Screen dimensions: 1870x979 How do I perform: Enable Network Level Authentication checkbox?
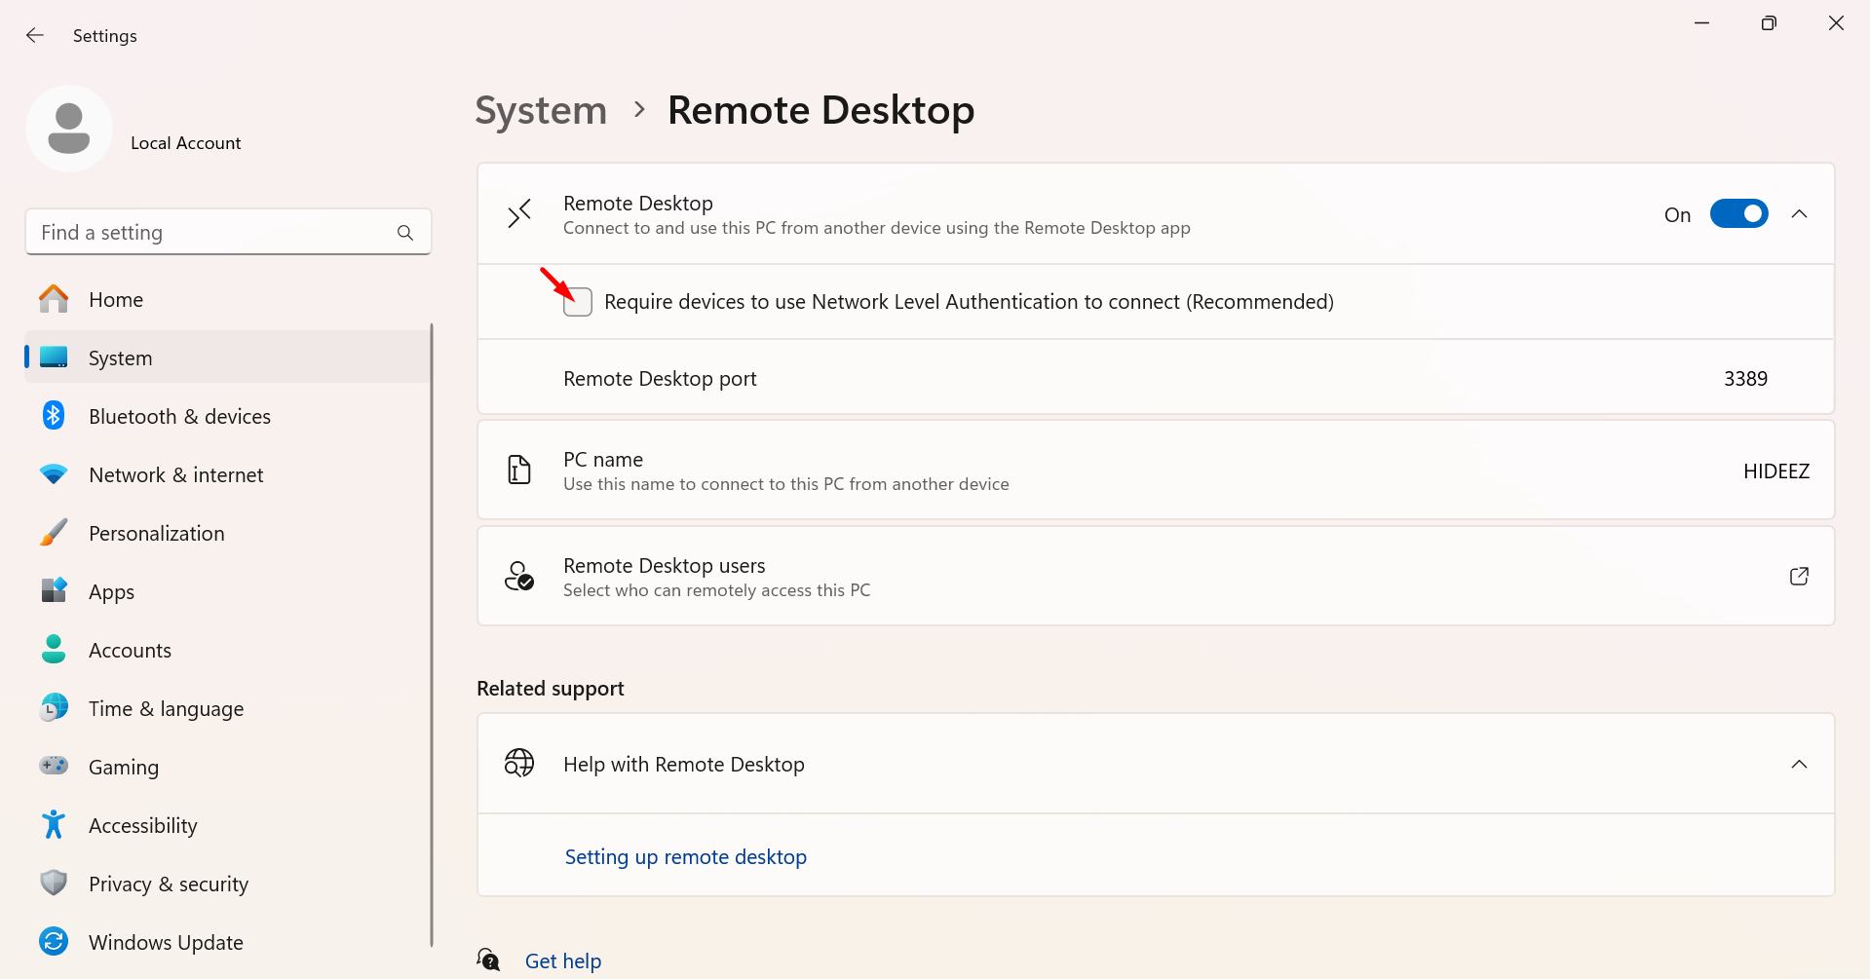pyautogui.click(x=578, y=302)
